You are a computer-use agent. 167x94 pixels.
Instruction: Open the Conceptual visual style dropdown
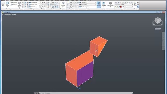tap(88, 3)
